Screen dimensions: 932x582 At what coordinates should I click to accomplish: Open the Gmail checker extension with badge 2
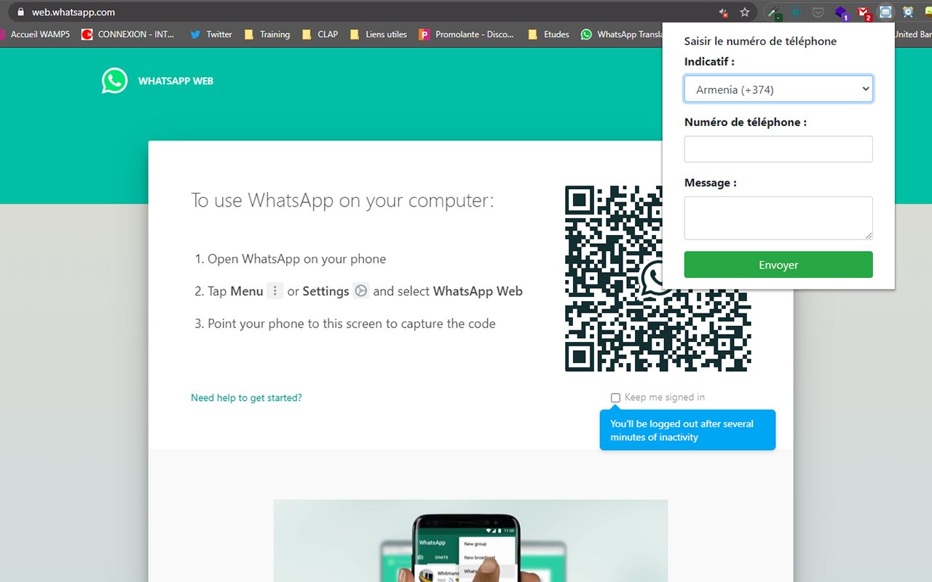(x=864, y=12)
